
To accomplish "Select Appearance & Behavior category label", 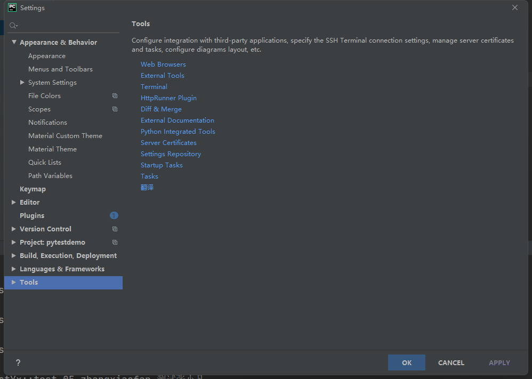I will 58,43.
